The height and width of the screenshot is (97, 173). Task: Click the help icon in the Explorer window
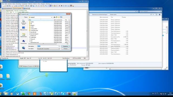click(159, 15)
